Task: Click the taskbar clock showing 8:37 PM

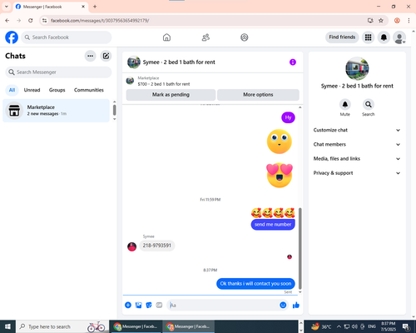Action: [x=388, y=326]
